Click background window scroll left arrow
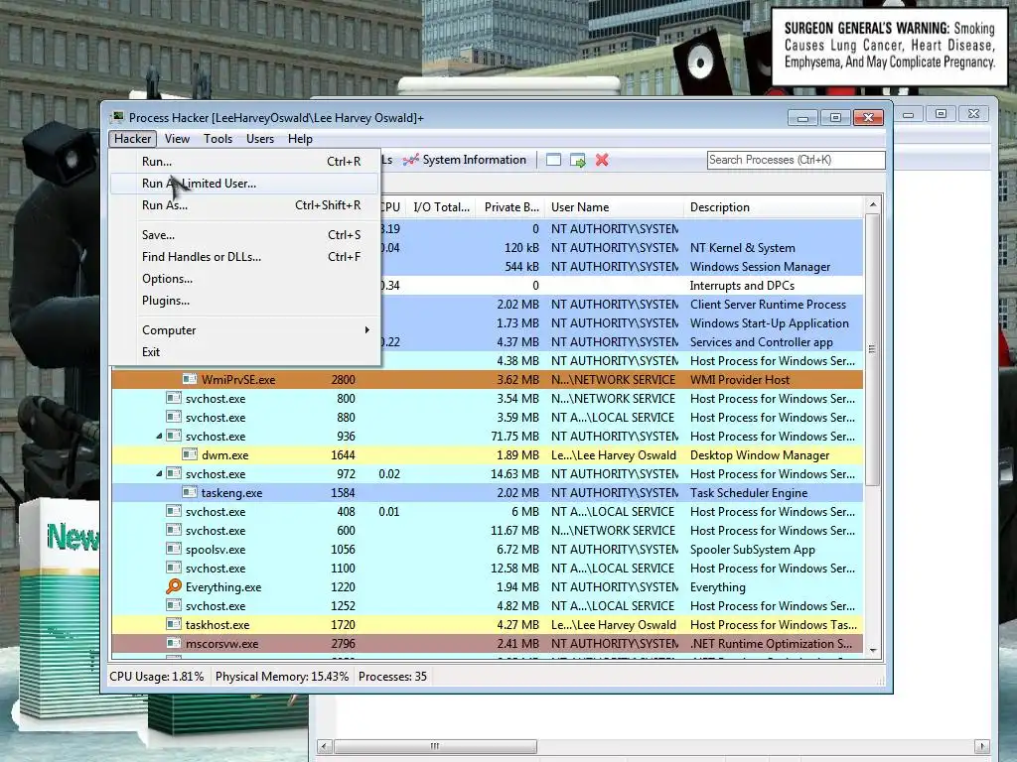 (325, 746)
